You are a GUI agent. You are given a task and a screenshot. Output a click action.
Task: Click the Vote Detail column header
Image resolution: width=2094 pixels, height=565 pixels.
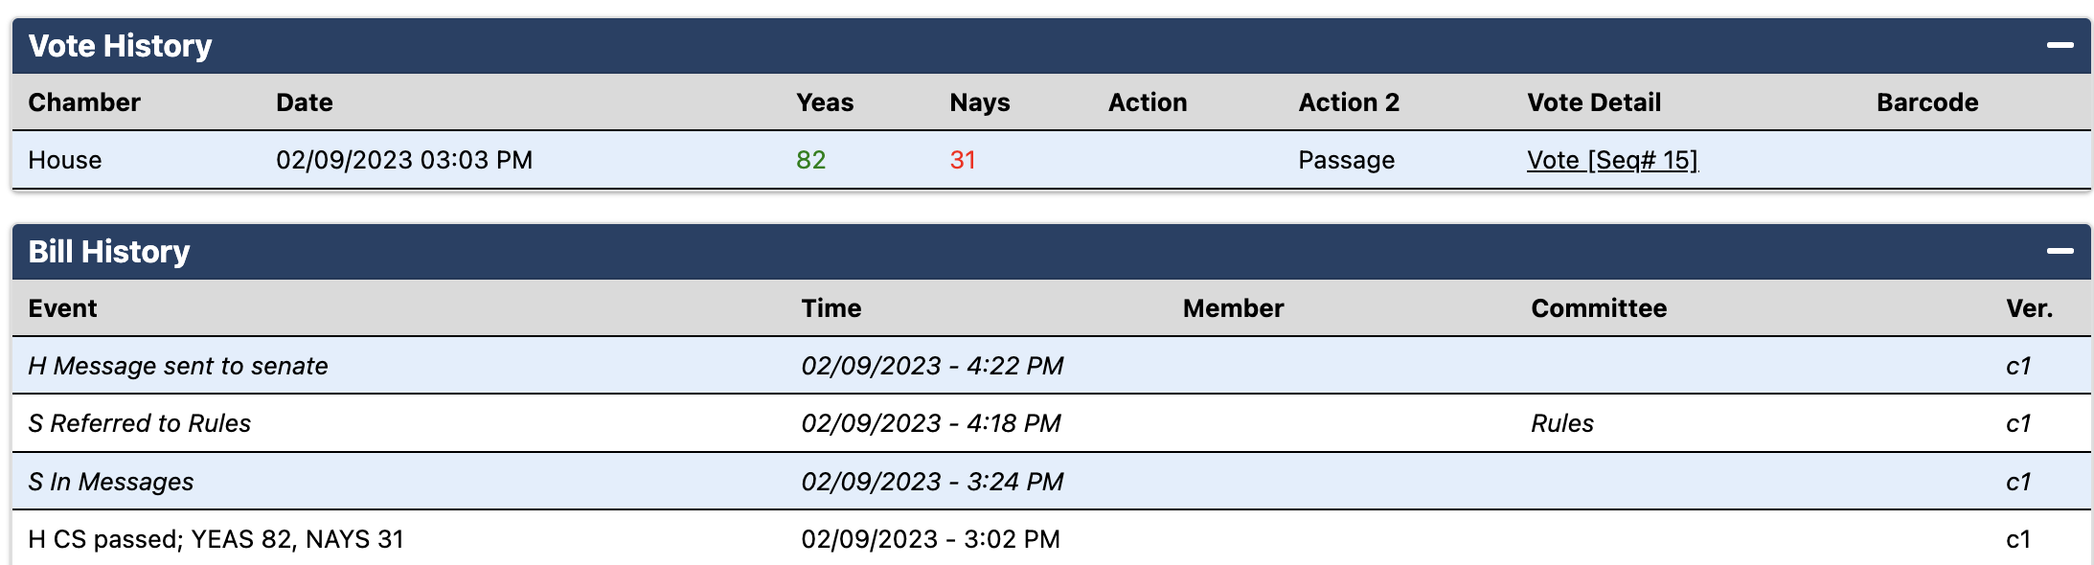pyautogui.click(x=1594, y=102)
